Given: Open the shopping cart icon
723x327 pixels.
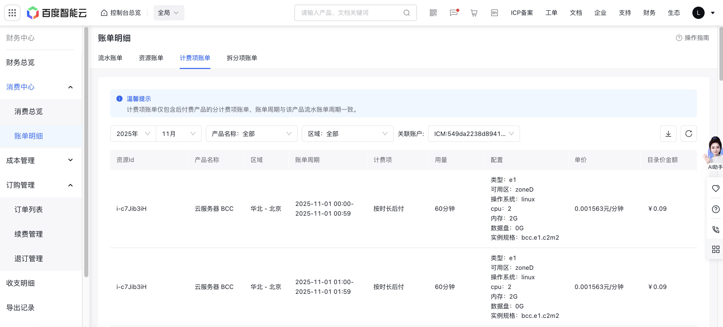Looking at the screenshot, I should tap(474, 13).
